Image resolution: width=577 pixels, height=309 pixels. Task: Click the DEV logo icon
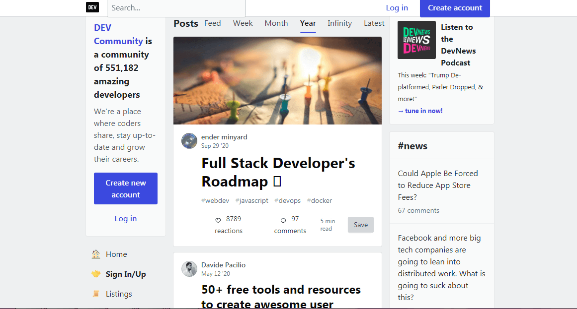pos(92,7)
